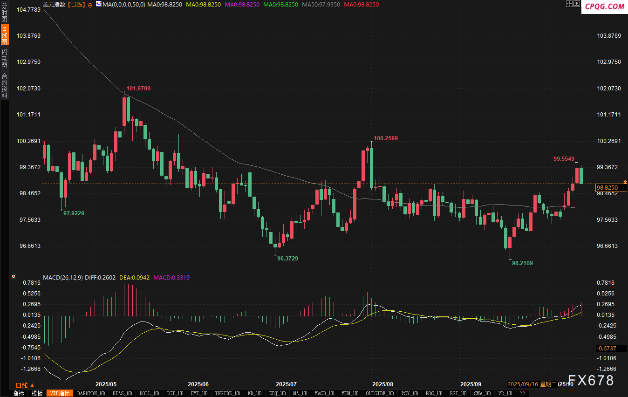Click the 96.2109 low price marker
628x397 pixels.
point(522,263)
